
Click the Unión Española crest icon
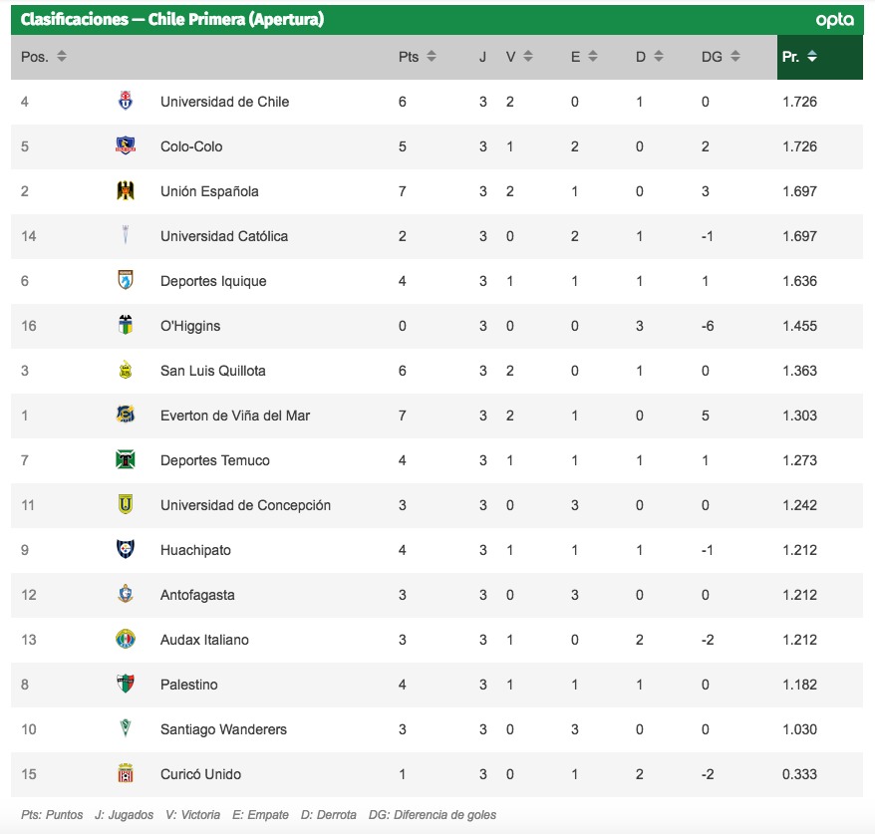point(126,190)
